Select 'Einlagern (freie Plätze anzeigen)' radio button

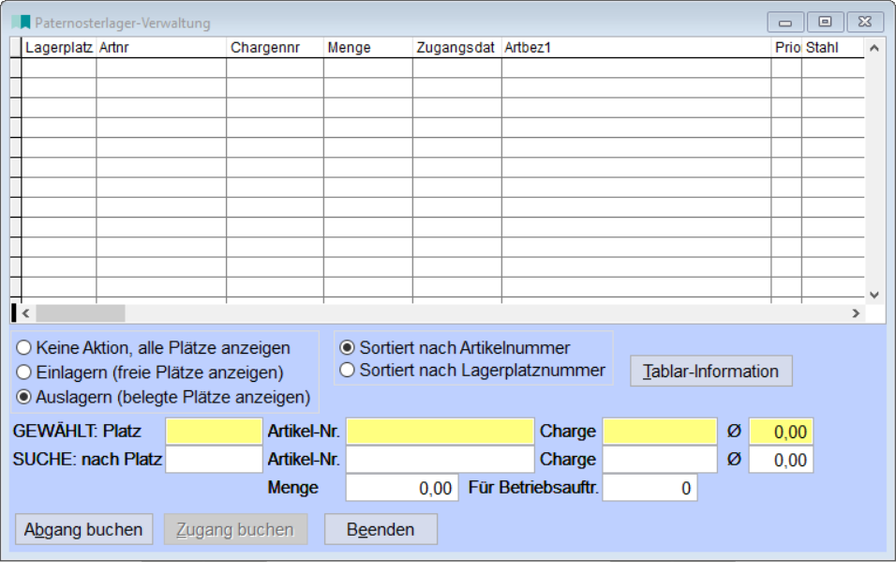(24, 372)
